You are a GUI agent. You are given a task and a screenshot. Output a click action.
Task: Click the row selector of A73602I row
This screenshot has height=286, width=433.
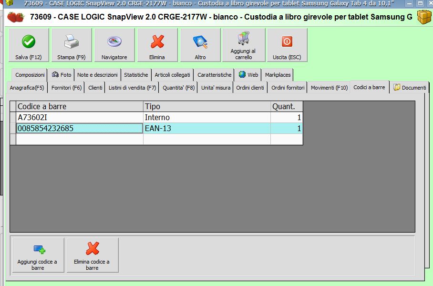click(13, 117)
